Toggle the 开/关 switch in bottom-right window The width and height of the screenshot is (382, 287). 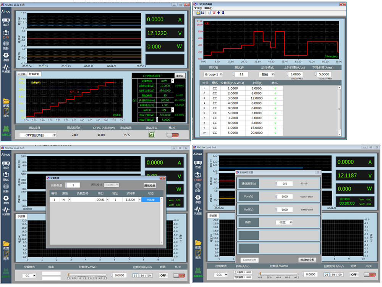point(369,274)
